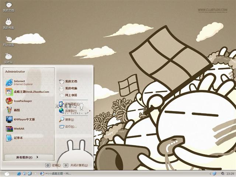Open 搜索 search from Start menu
Screen dimensions: 236x177
[x=66, y=119]
